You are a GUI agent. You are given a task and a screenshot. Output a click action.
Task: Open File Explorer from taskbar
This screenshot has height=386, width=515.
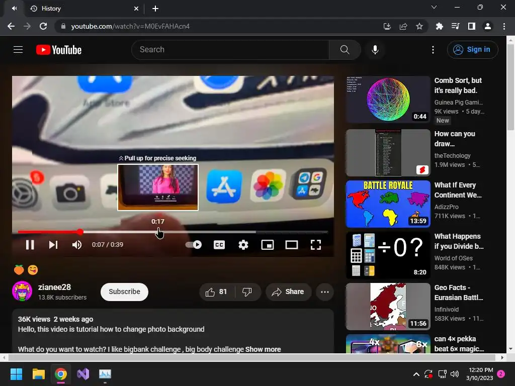point(38,374)
